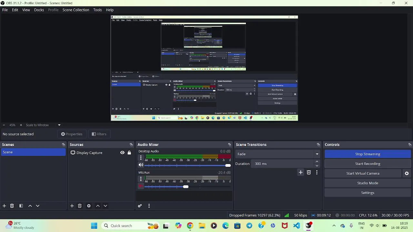Open Desktop Audio three-dot options
413x232 pixels.
click(x=141, y=158)
